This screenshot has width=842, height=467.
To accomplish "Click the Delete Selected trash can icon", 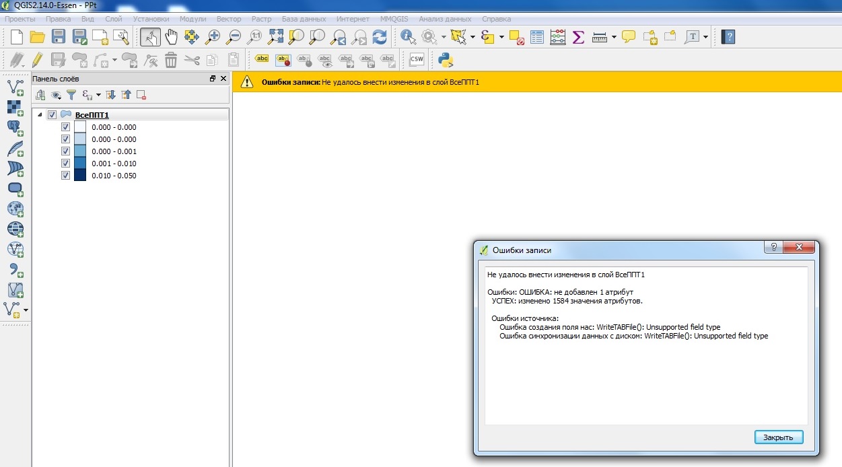I will (171, 60).
